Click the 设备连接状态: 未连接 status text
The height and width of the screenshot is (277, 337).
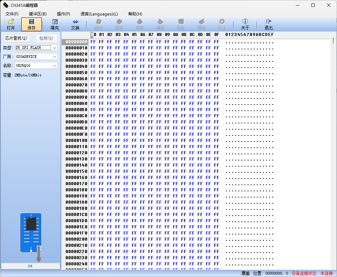(312, 273)
